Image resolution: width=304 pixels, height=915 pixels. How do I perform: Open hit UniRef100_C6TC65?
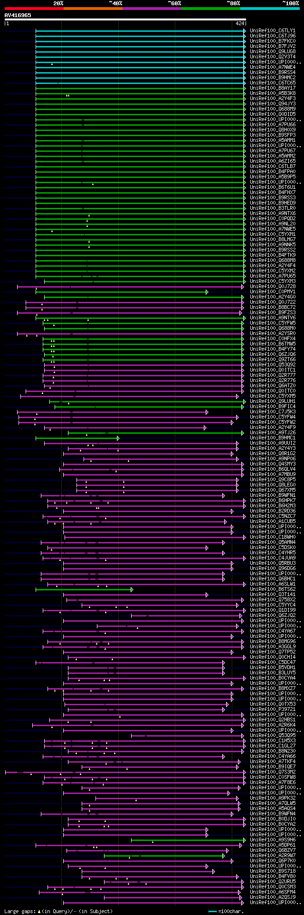pyautogui.click(x=273, y=83)
